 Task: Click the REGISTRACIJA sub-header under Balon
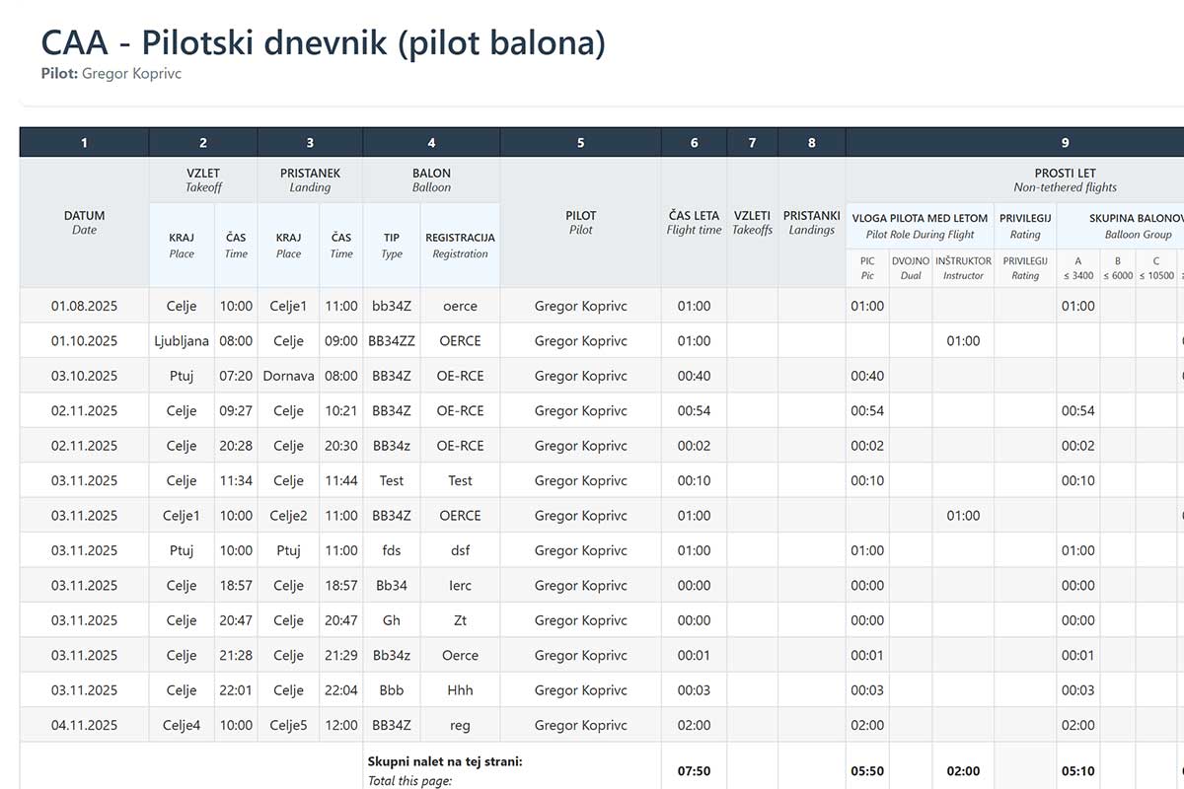pos(460,245)
